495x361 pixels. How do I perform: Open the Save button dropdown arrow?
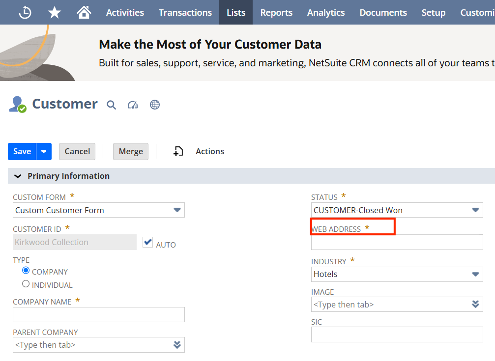44,151
